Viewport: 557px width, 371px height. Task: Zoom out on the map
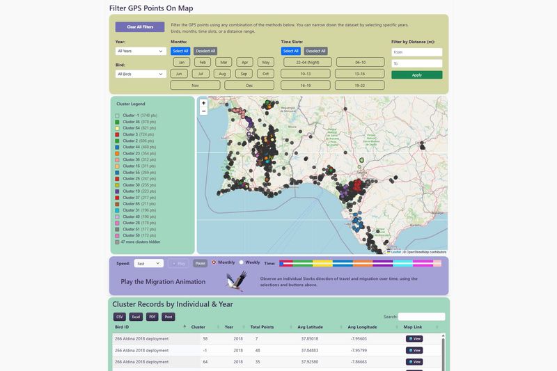(x=203, y=111)
